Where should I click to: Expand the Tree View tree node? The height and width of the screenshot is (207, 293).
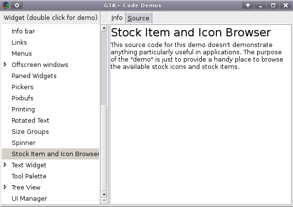tap(5, 187)
